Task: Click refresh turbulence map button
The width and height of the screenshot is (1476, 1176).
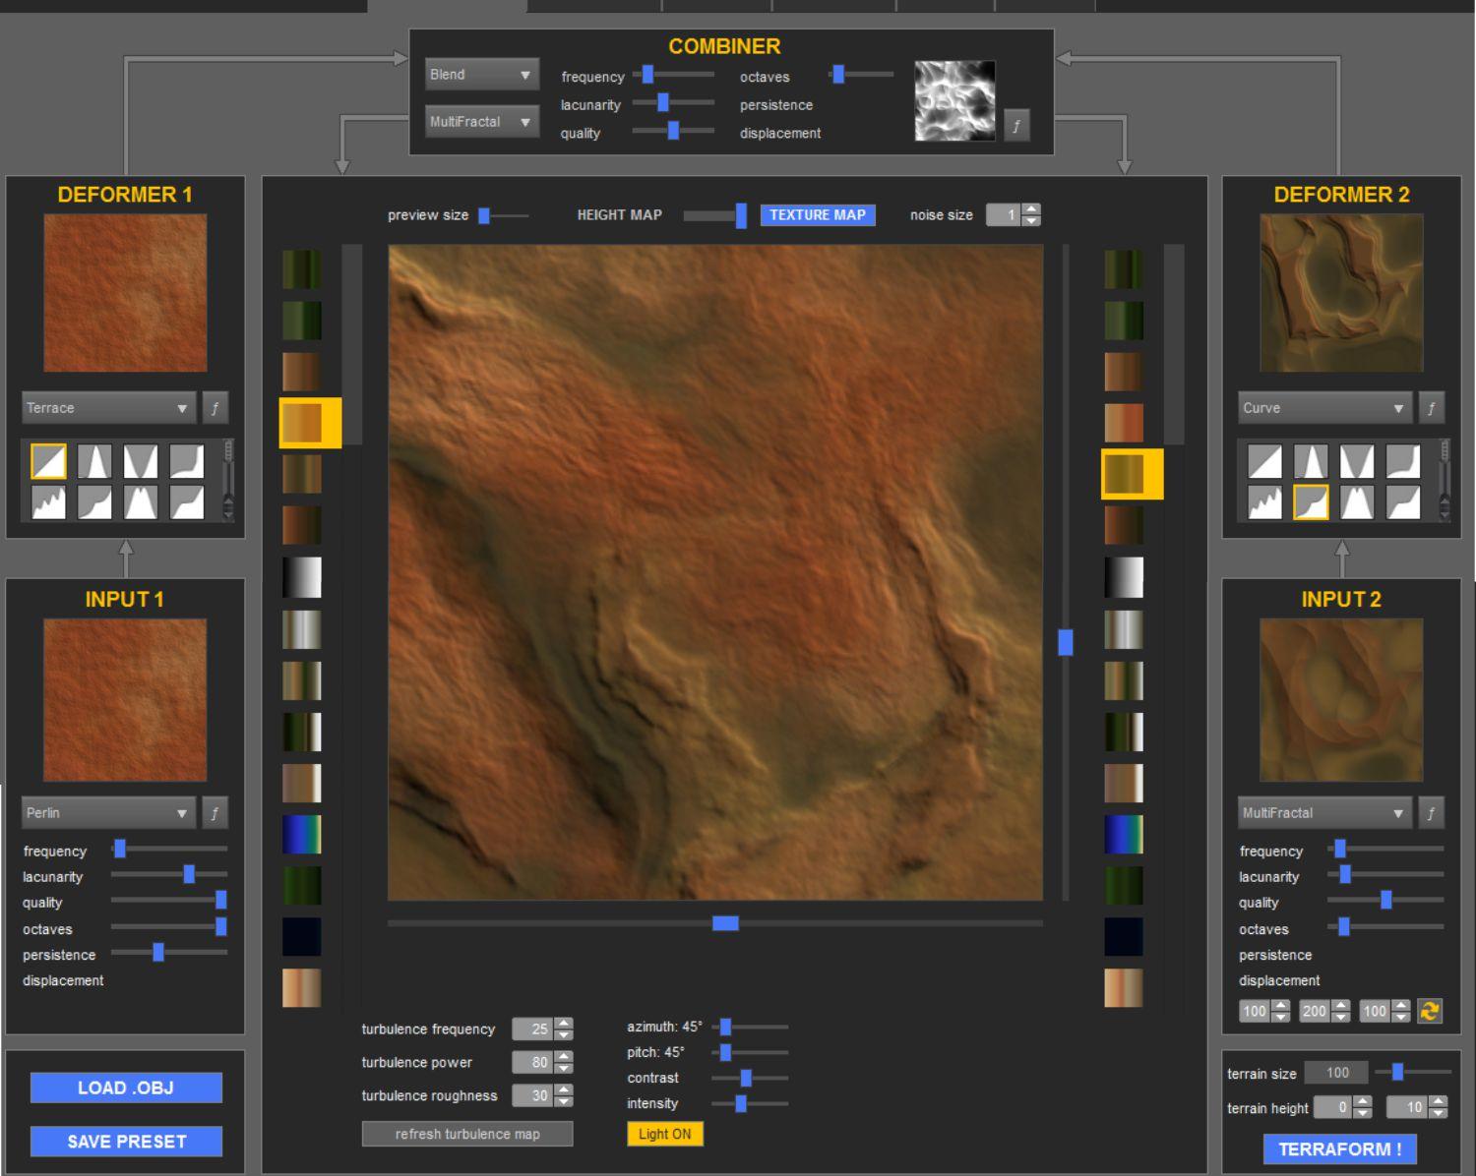Action: [467, 1134]
